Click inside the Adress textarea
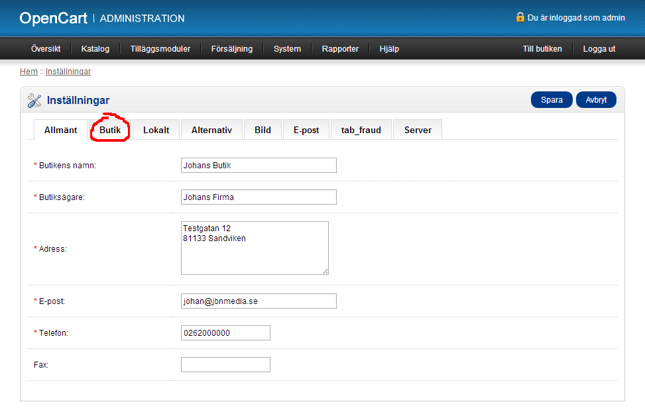 click(255, 248)
